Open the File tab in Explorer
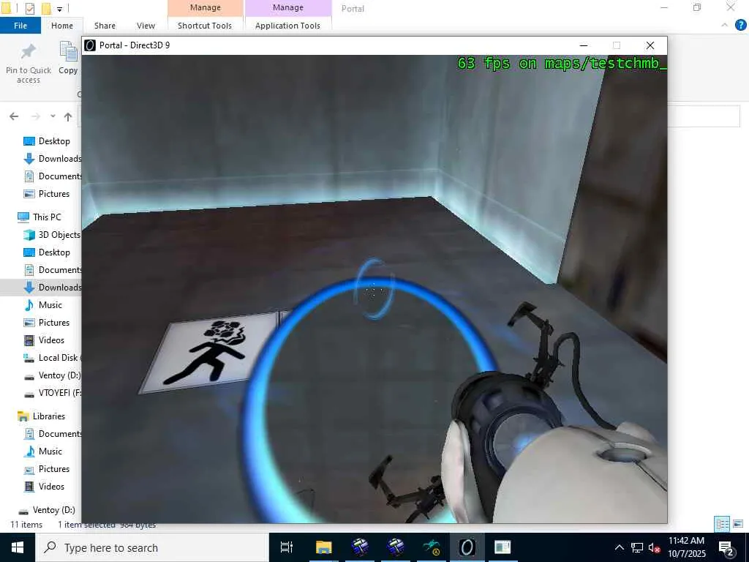Image resolution: width=749 pixels, height=562 pixels. [20, 26]
